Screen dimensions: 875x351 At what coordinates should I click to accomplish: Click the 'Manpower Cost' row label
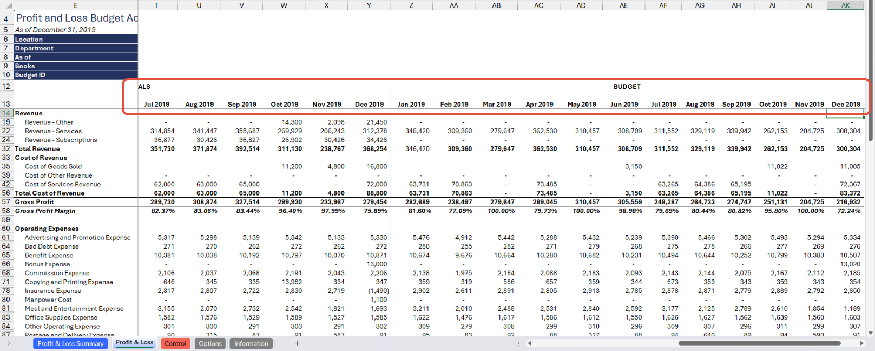[x=48, y=300]
